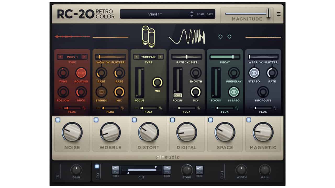The width and height of the screenshot is (335, 188).
Task: Select previous distortion type left of TUBEPAIR
Action: point(137,57)
